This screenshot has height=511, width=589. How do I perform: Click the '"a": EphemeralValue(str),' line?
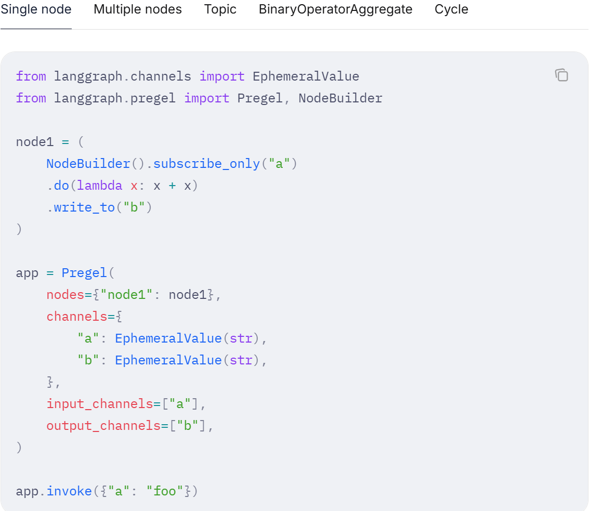pos(172,338)
